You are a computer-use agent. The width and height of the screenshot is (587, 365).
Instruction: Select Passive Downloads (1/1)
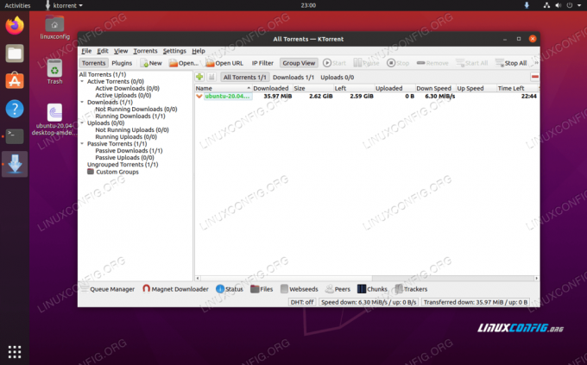click(129, 150)
